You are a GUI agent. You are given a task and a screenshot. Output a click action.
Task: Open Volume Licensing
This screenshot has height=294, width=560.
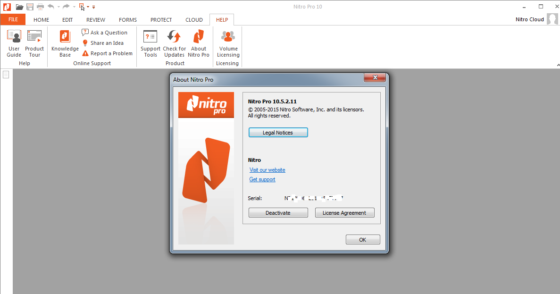228,43
